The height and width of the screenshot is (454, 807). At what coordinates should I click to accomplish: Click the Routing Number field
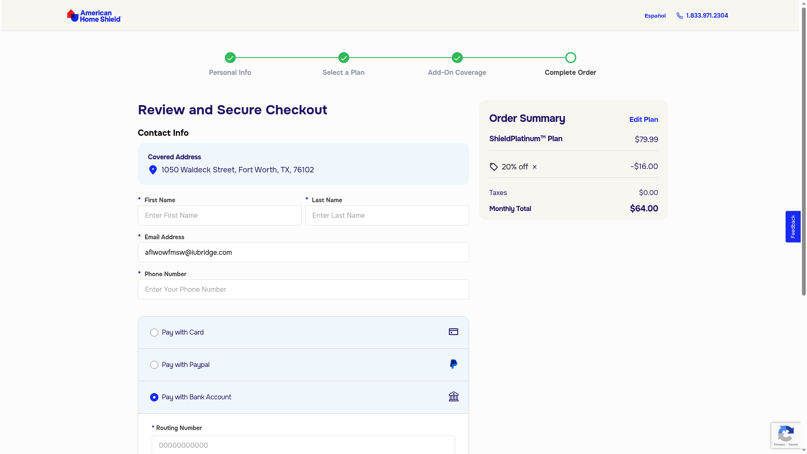point(303,445)
